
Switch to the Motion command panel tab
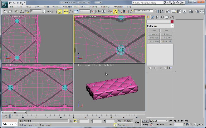tap(162, 17)
